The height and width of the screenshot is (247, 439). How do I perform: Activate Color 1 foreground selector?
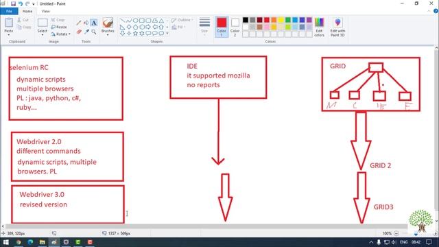pos(222,27)
